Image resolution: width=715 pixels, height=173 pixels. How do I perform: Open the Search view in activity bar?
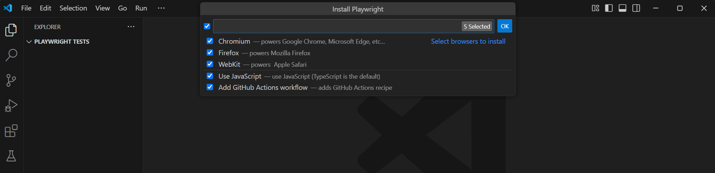11,55
